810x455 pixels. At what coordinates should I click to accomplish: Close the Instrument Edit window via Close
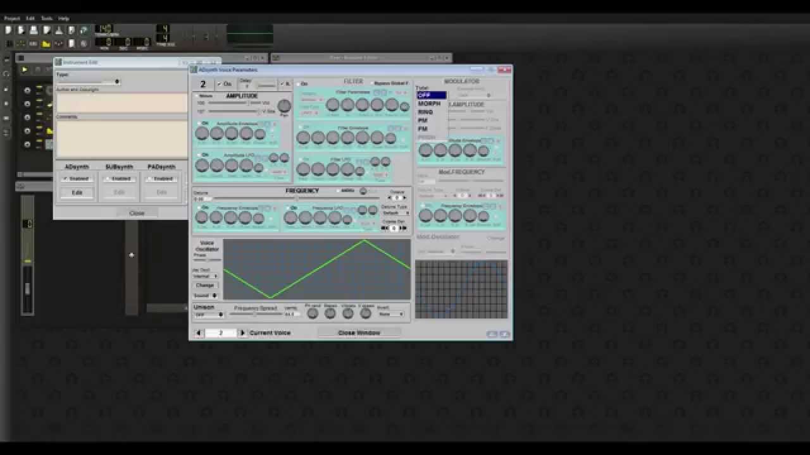(x=137, y=213)
